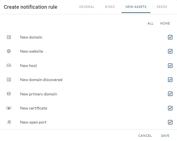
Task: Click the icon next to New domain discovered
Action: 9,80
